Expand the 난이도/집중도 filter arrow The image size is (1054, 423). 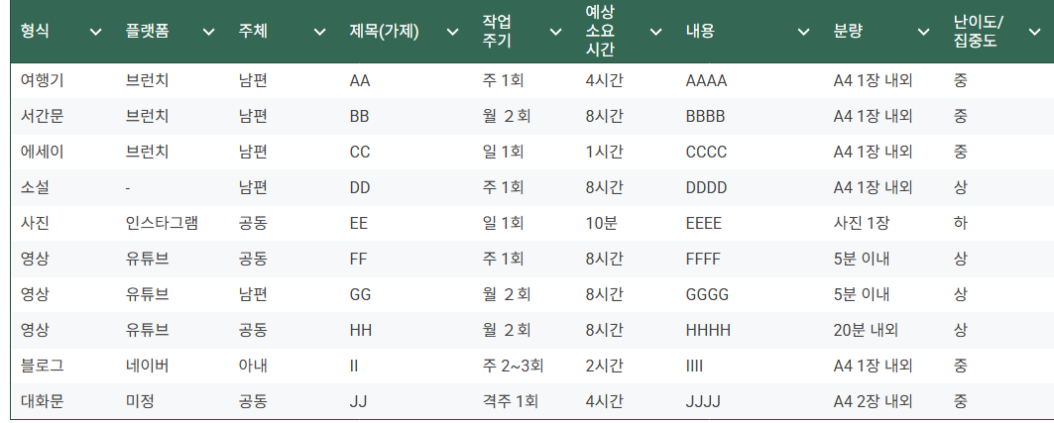point(1034,32)
